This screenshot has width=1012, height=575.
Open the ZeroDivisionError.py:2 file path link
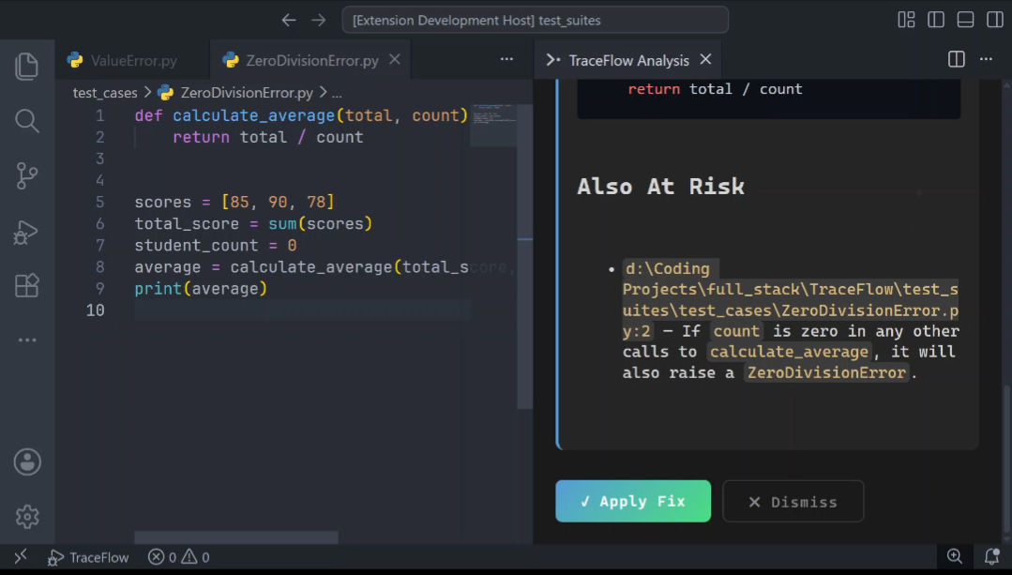790,300
